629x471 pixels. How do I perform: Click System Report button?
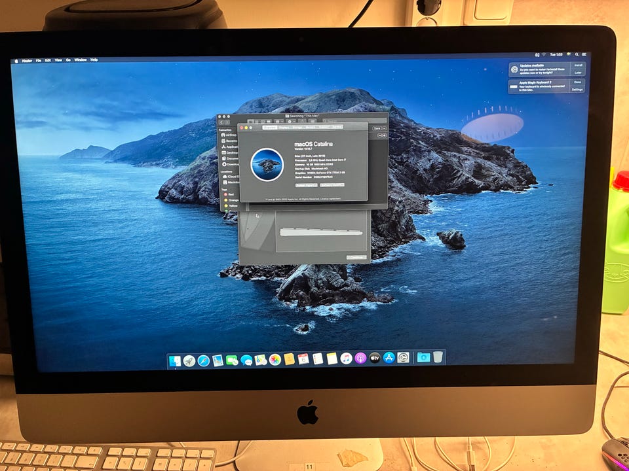[x=307, y=185]
